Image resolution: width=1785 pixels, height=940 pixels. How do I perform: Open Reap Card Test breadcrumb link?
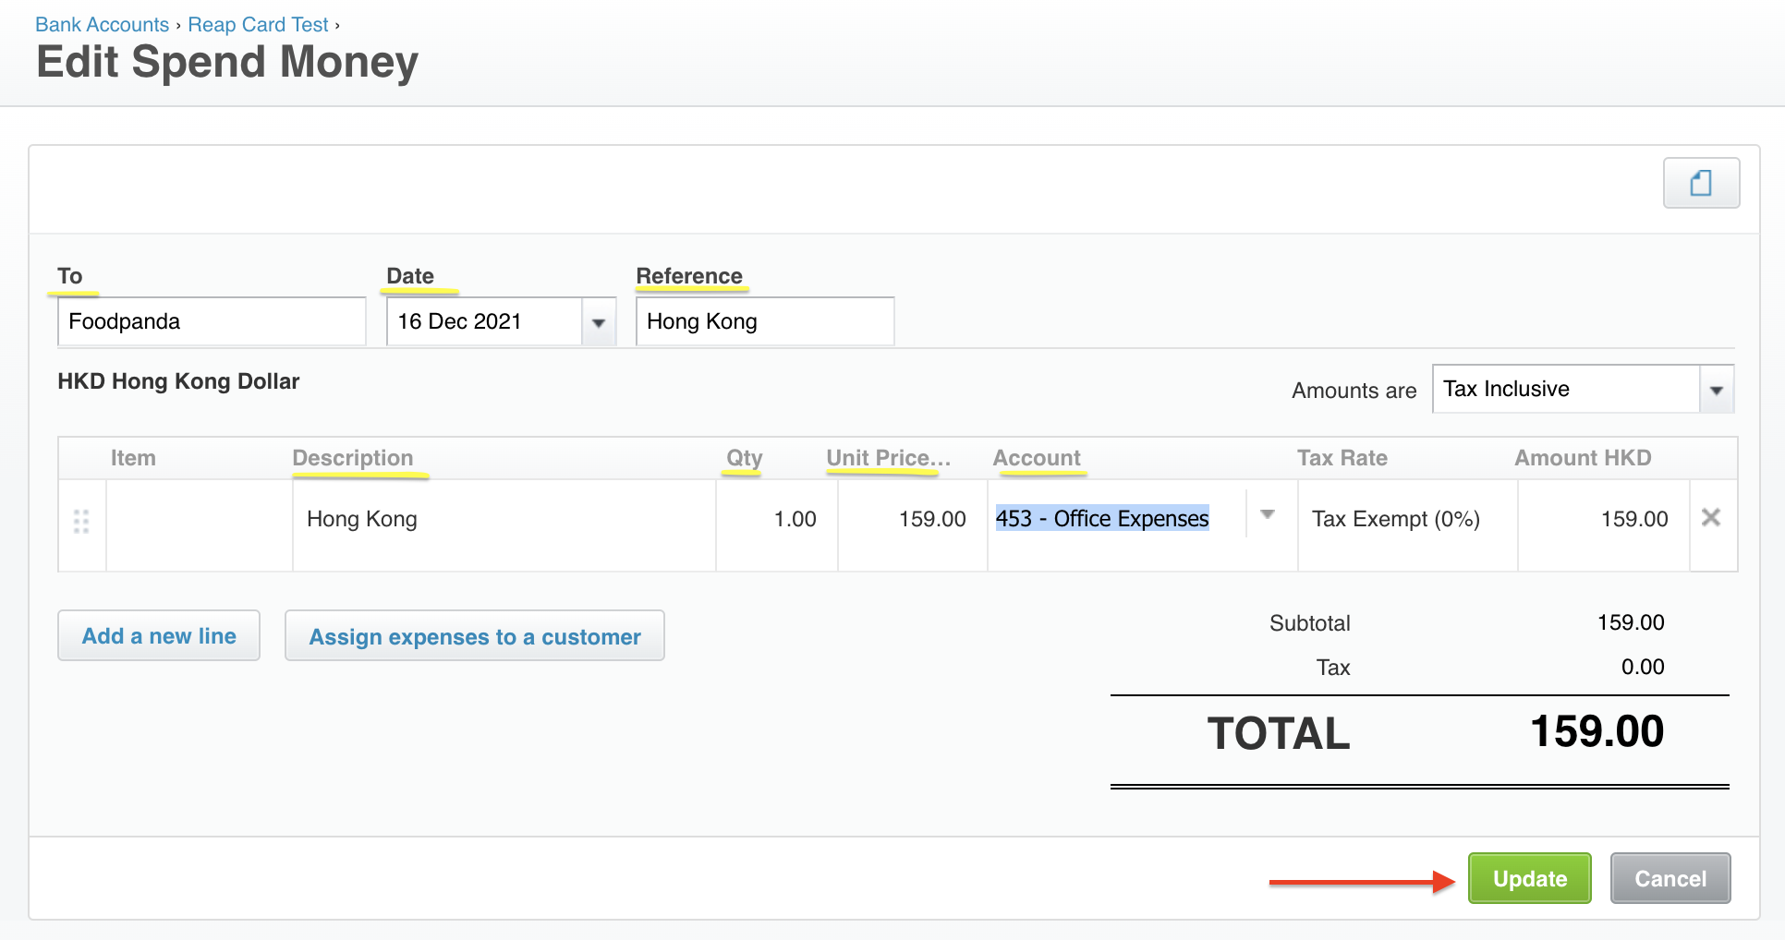[x=258, y=25]
